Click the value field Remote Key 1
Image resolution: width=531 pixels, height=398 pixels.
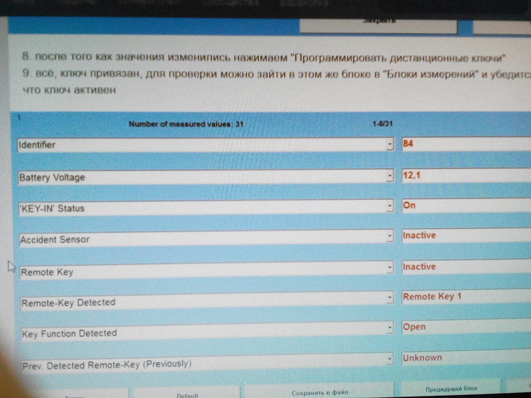(x=466, y=296)
